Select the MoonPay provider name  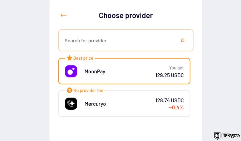click(x=95, y=72)
